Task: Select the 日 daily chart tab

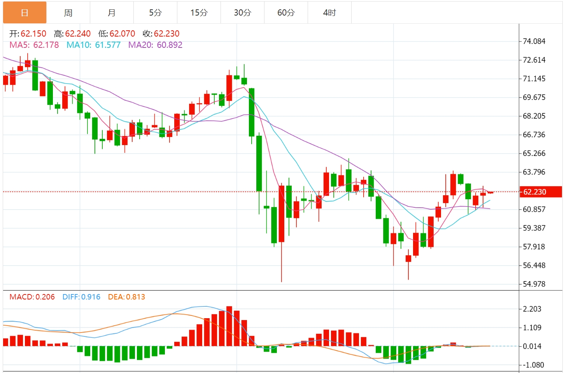Action: click(x=25, y=13)
